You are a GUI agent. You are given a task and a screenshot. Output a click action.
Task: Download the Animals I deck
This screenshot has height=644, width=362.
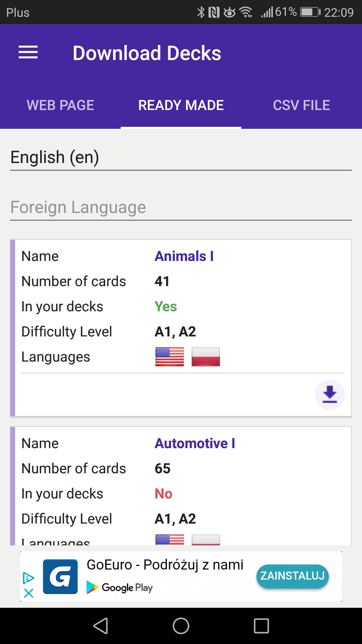click(x=329, y=394)
